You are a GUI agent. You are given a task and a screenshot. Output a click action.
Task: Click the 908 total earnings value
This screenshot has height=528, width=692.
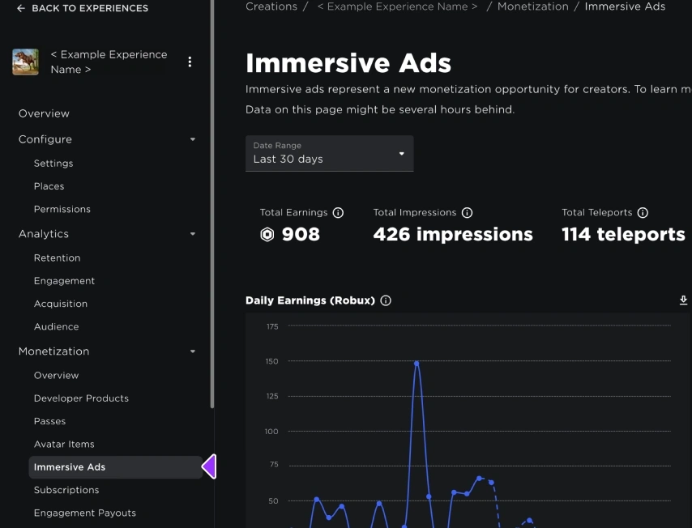coord(301,234)
